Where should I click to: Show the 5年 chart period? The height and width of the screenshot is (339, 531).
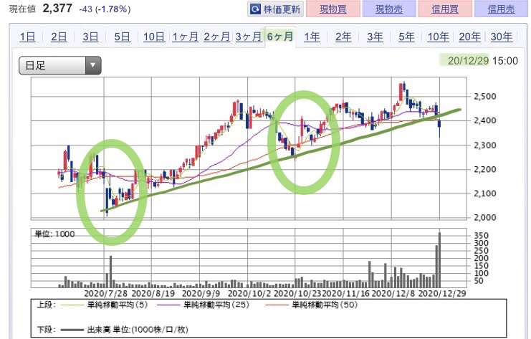tap(406, 37)
